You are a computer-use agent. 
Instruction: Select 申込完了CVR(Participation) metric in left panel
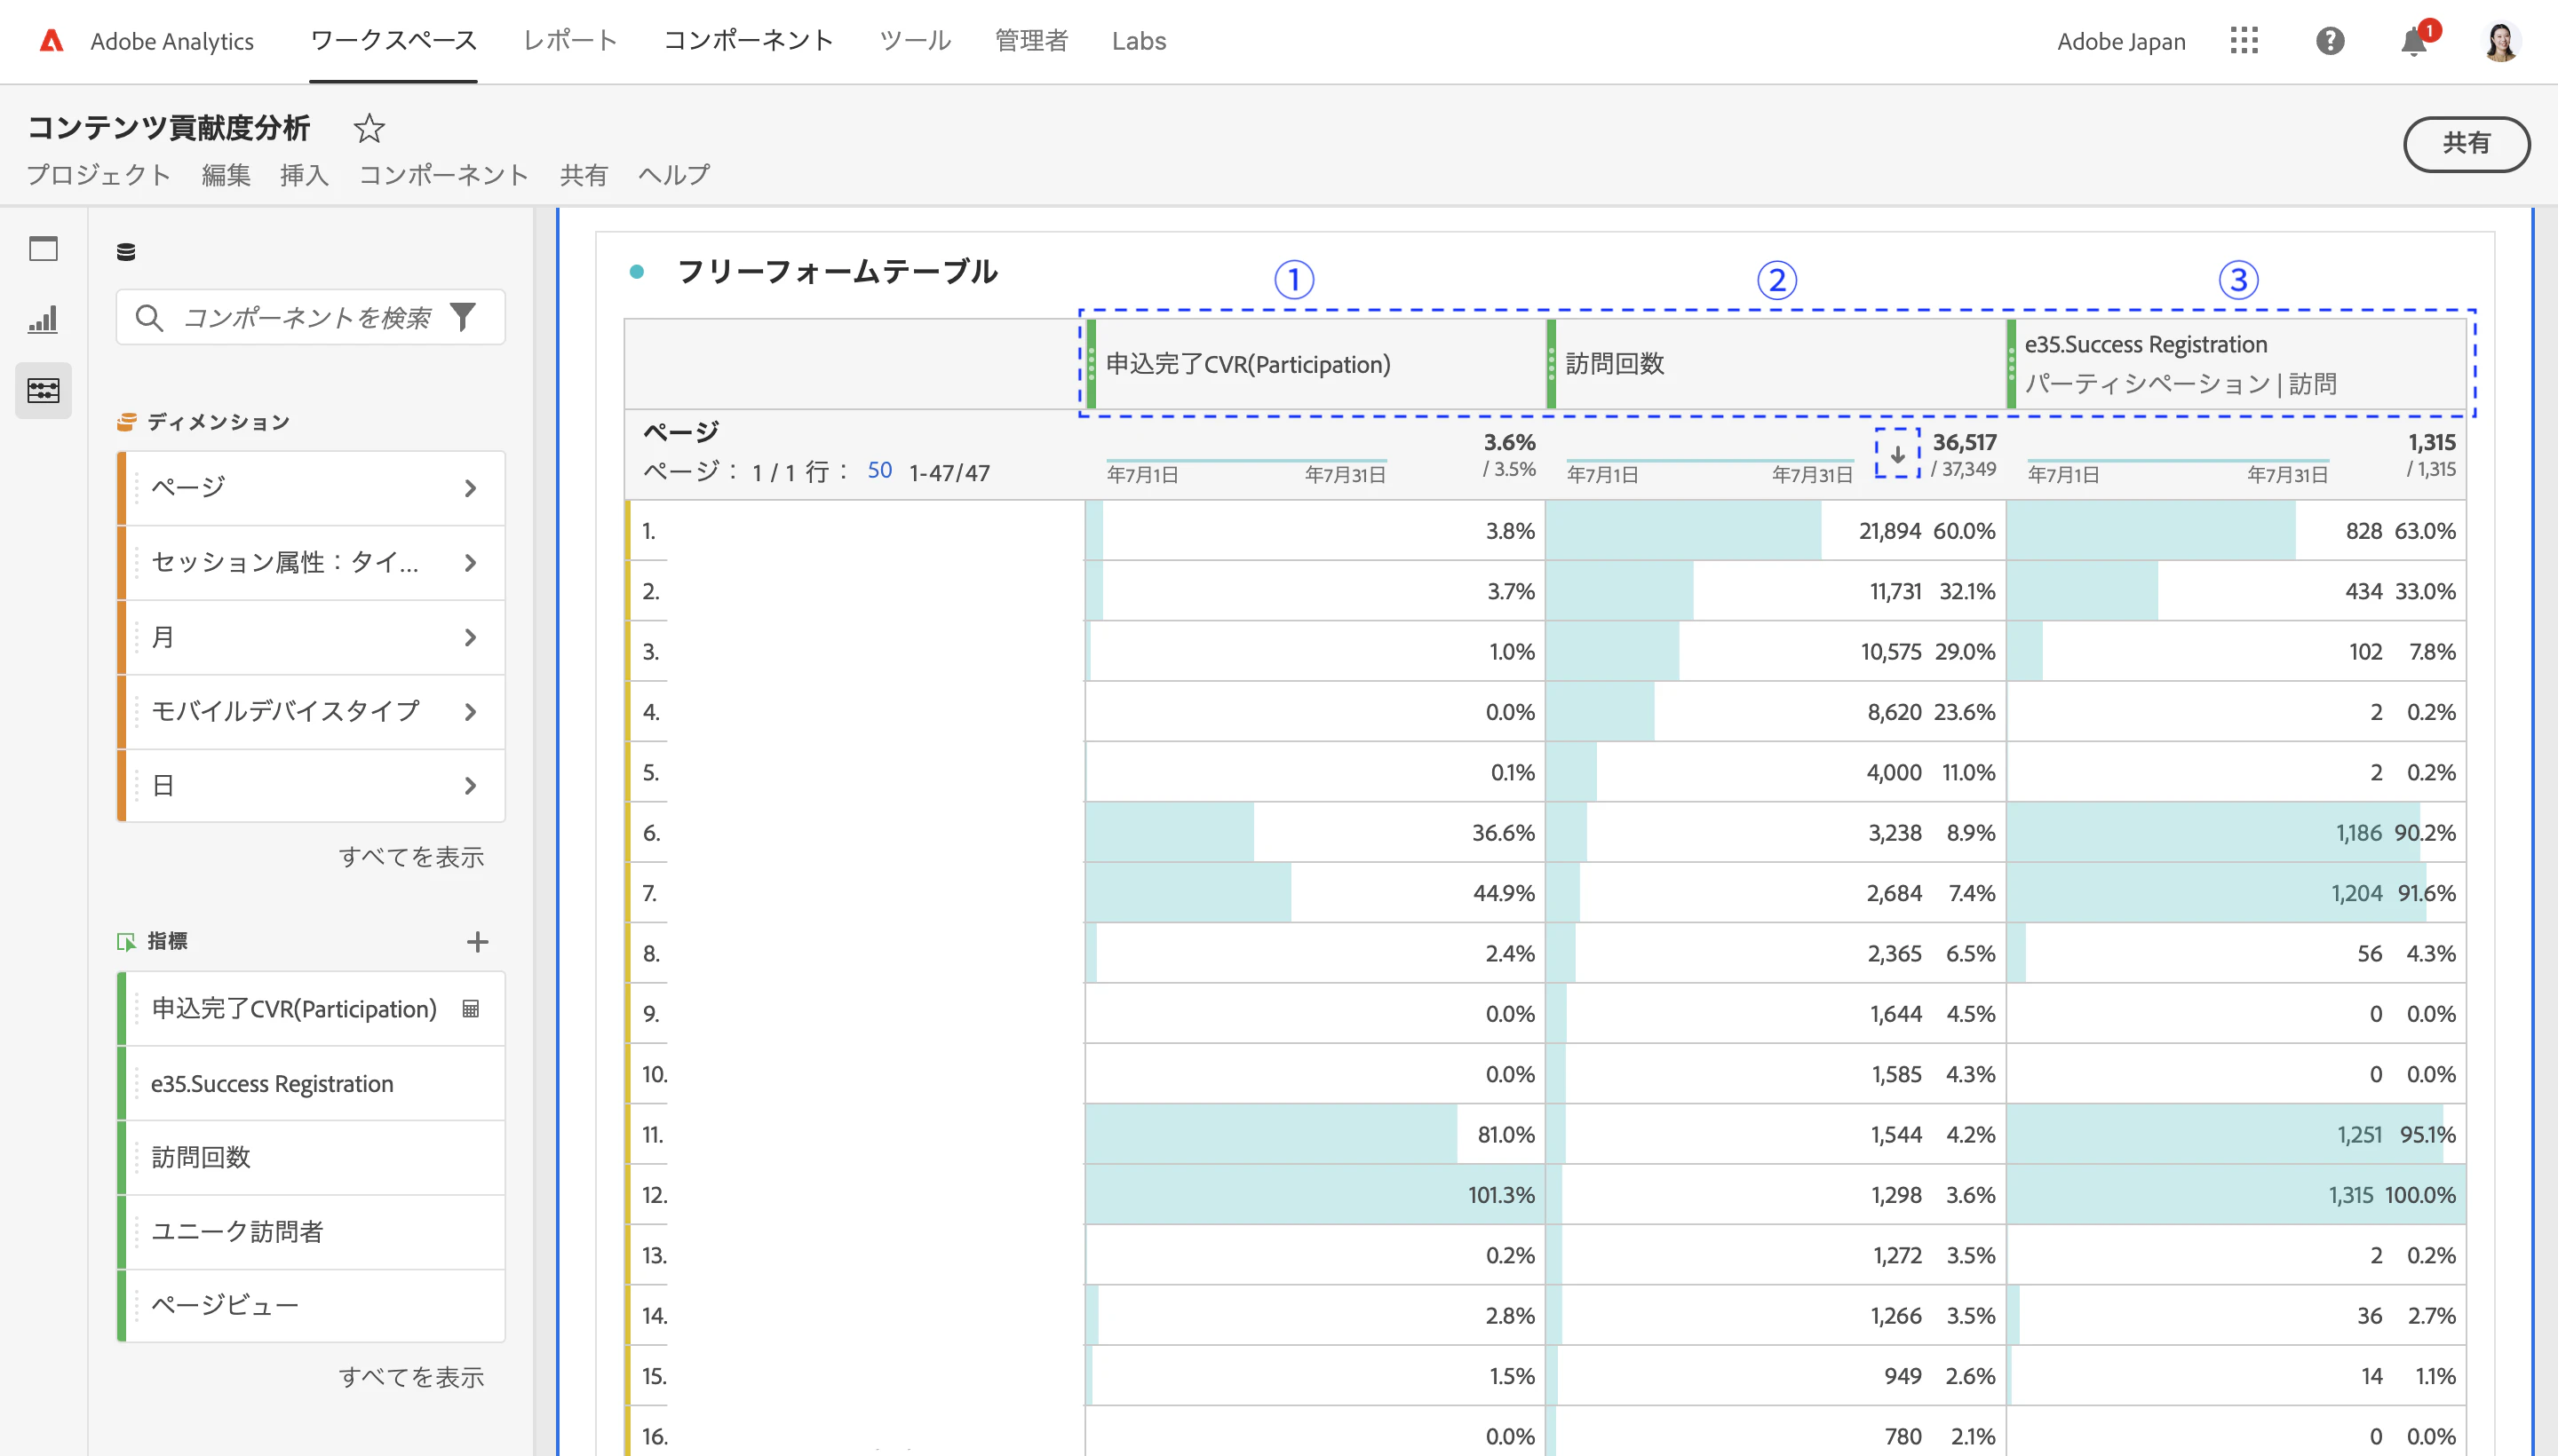coord(311,1009)
